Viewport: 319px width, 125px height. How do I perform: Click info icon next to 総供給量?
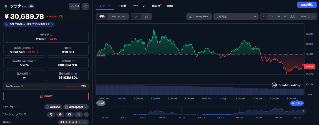click(x=73, y=61)
